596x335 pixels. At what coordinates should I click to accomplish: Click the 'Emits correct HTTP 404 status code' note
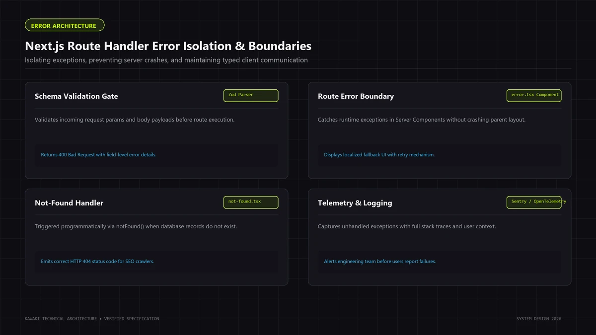click(x=156, y=262)
